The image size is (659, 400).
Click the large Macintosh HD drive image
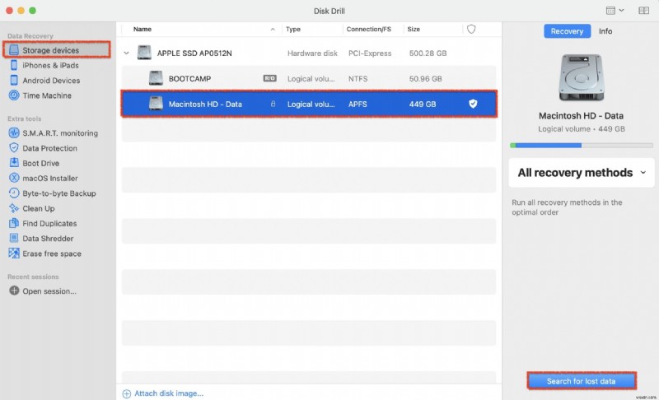pyautogui.click(x=582, y=78)
